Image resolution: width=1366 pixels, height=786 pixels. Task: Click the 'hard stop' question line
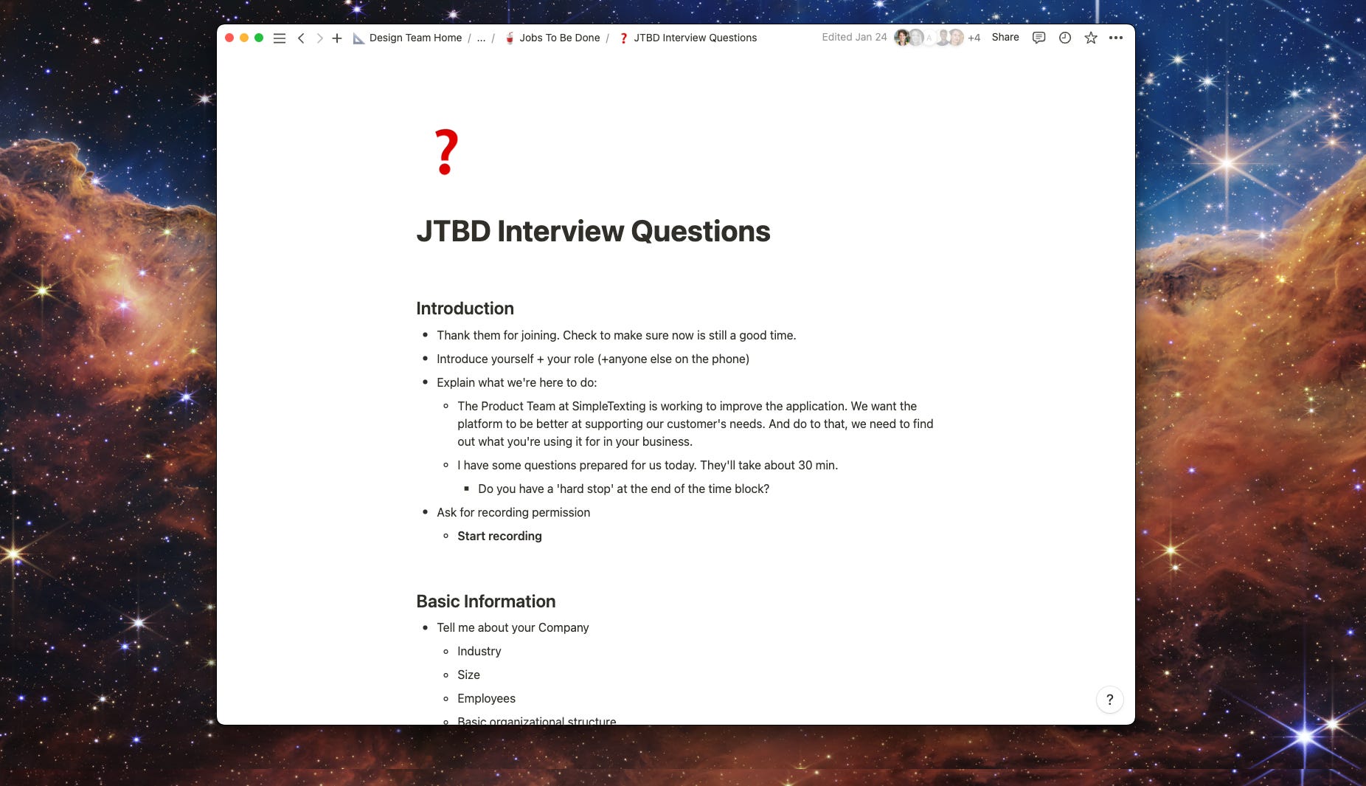pos(623,489)
